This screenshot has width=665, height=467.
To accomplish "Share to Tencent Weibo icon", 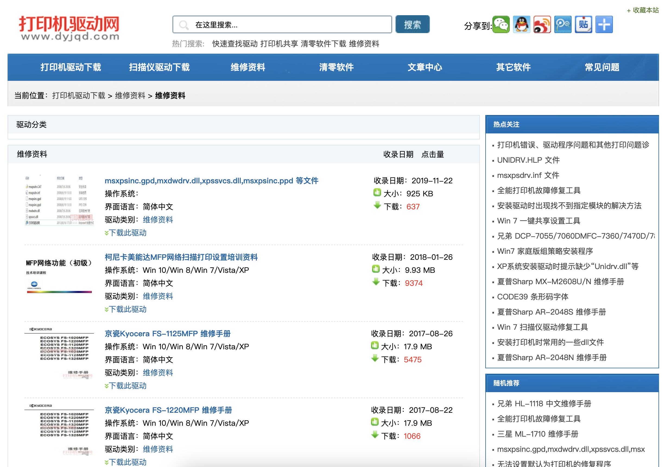I will coord(563,25).
